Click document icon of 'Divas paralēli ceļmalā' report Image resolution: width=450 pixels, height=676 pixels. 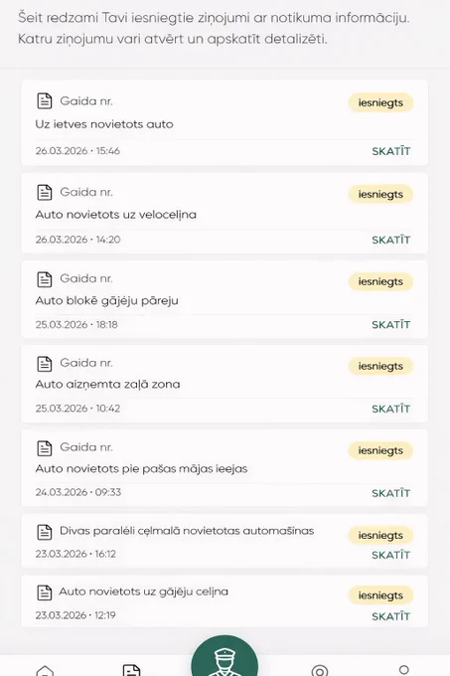[45, 532]
